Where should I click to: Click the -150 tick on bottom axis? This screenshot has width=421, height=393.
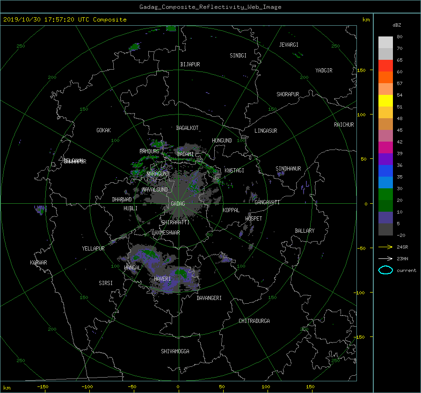(x=43, y=386)
